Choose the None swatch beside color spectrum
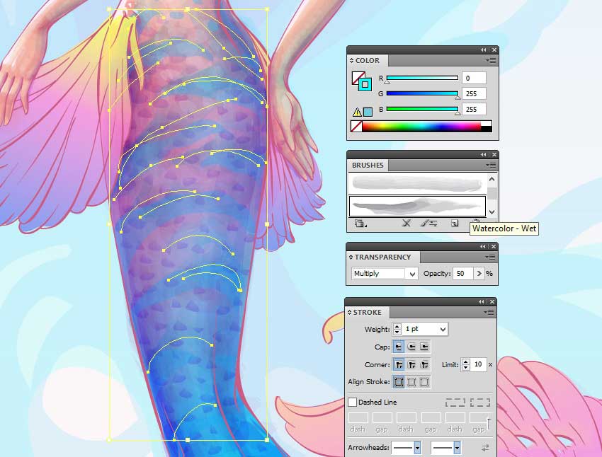The width and height of the screenshot is (602, 457). coord(357,126)
